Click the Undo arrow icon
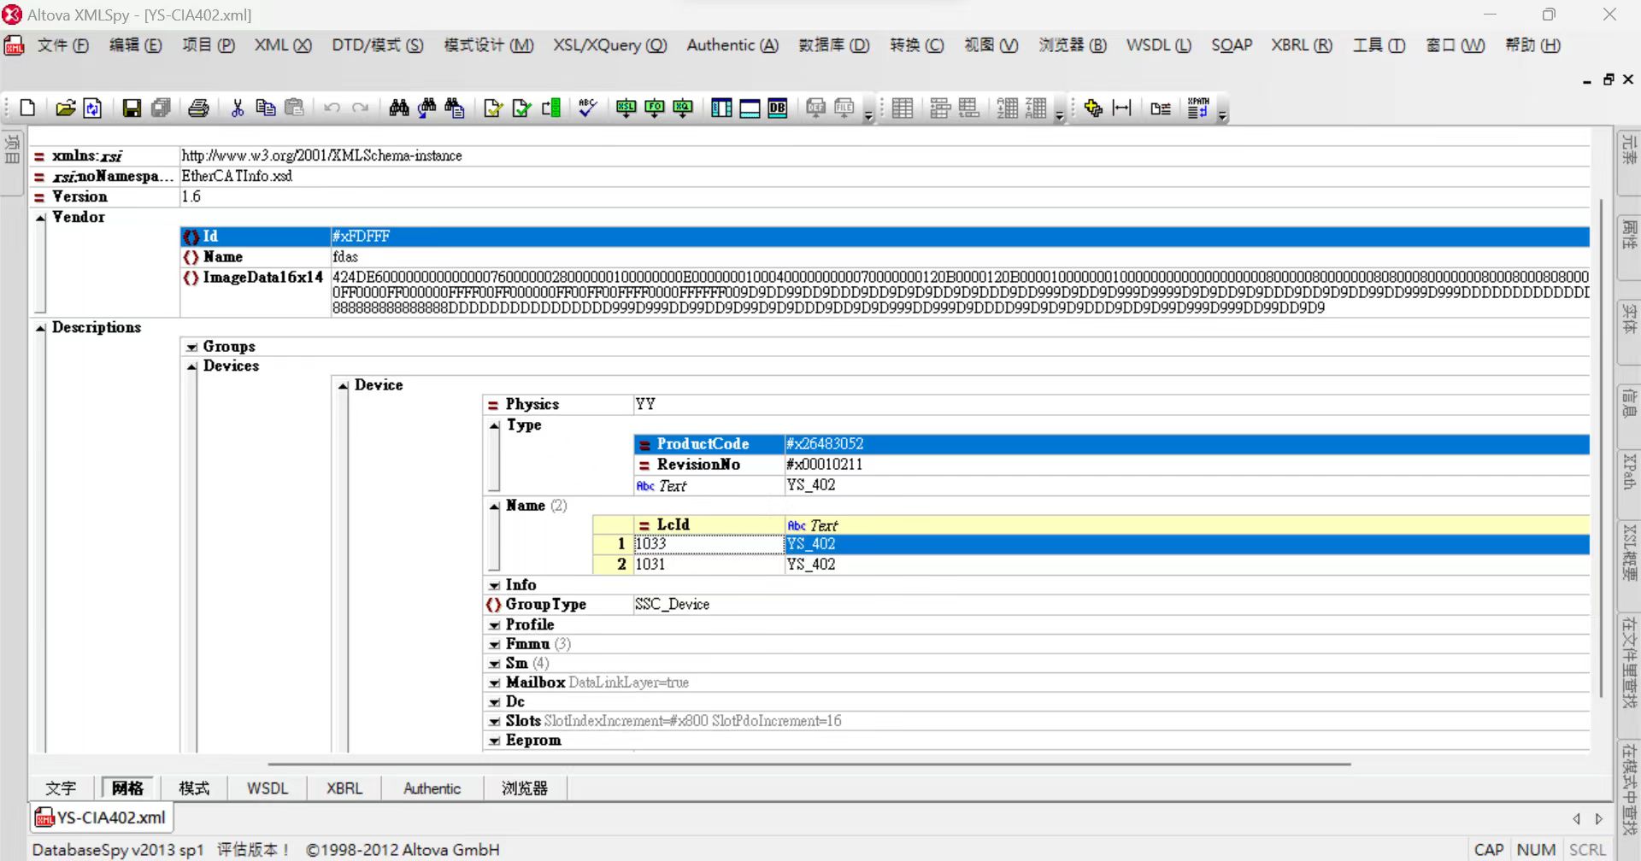 coord(332,108)
